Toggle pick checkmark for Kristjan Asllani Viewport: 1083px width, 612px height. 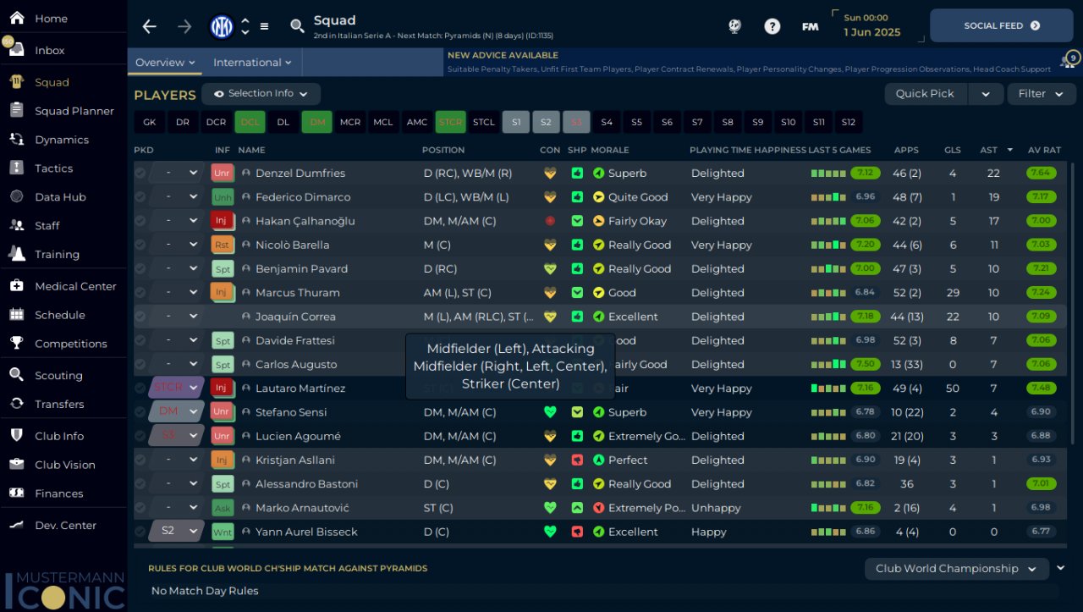(x=140, y=460)
